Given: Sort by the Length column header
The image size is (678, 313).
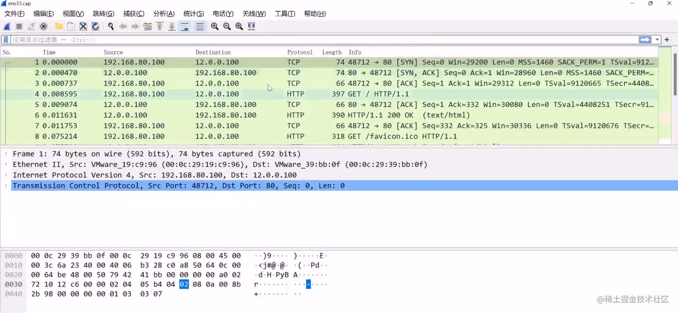Looking at the screenshot, I should [x=332, y=52].
